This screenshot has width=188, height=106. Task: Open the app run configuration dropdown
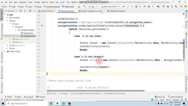pyautogui.click(x=93, y=6)
